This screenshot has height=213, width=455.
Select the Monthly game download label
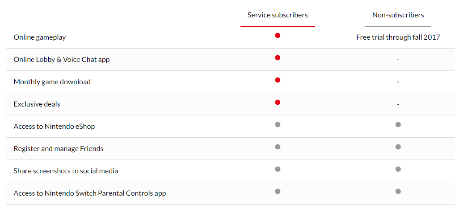[52, 82]
